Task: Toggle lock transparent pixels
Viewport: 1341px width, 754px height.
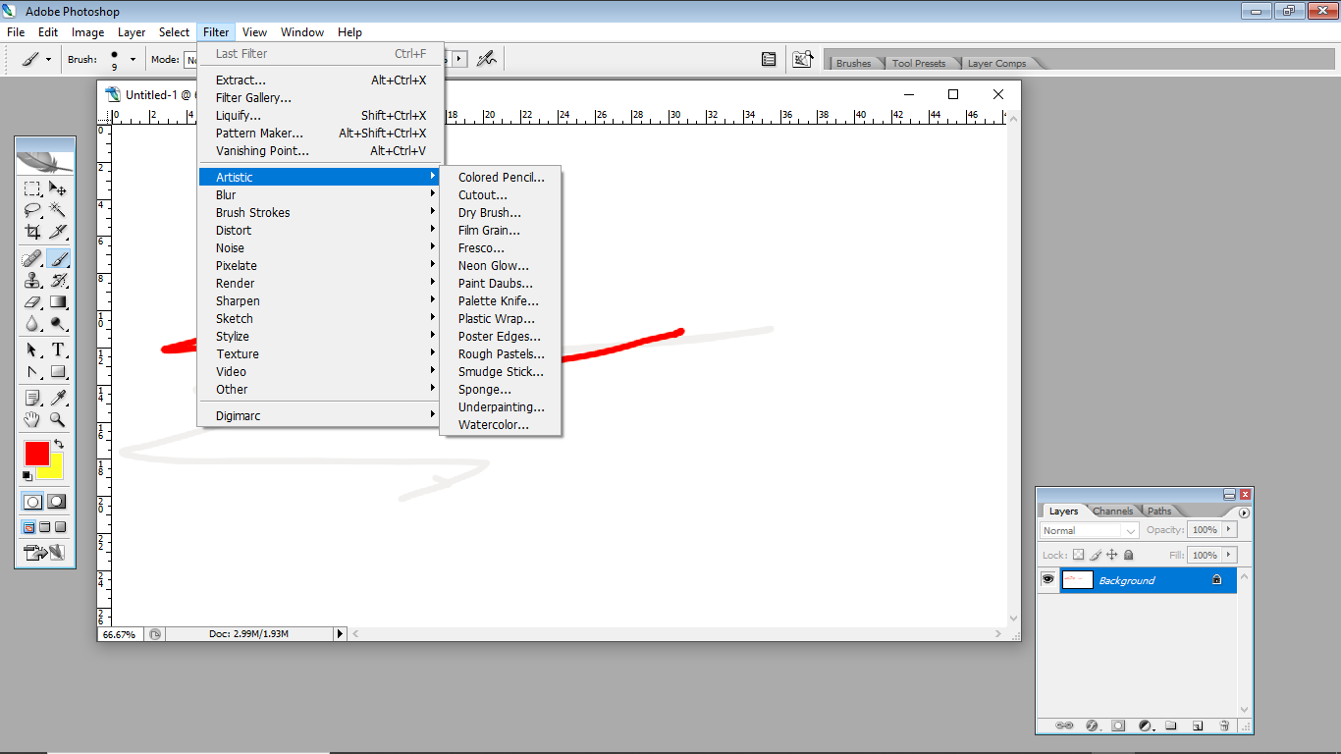Action: pos(1078,555)
